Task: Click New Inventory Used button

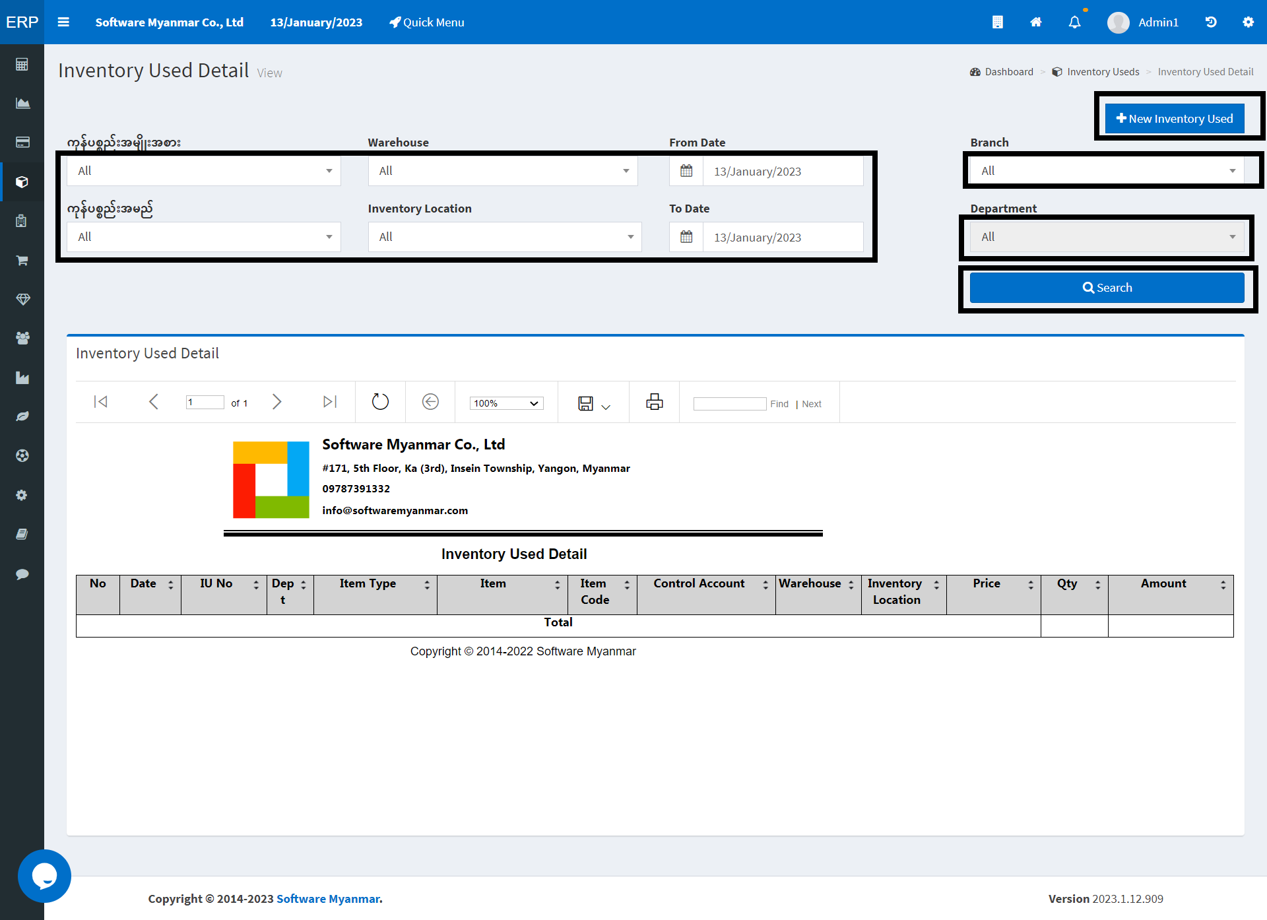Action: click(1175, 118)
